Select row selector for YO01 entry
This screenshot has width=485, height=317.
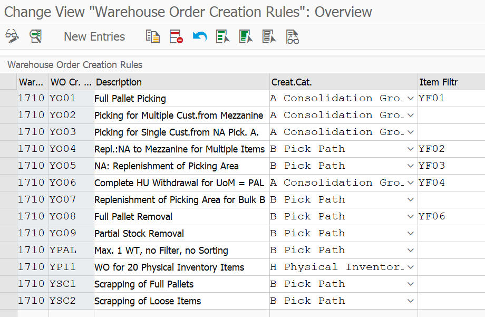[x=8, y=99]
